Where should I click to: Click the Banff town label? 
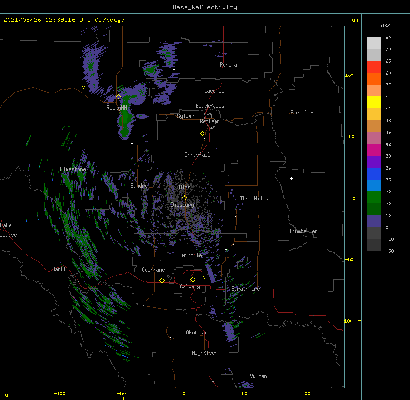tap(59, 269)
